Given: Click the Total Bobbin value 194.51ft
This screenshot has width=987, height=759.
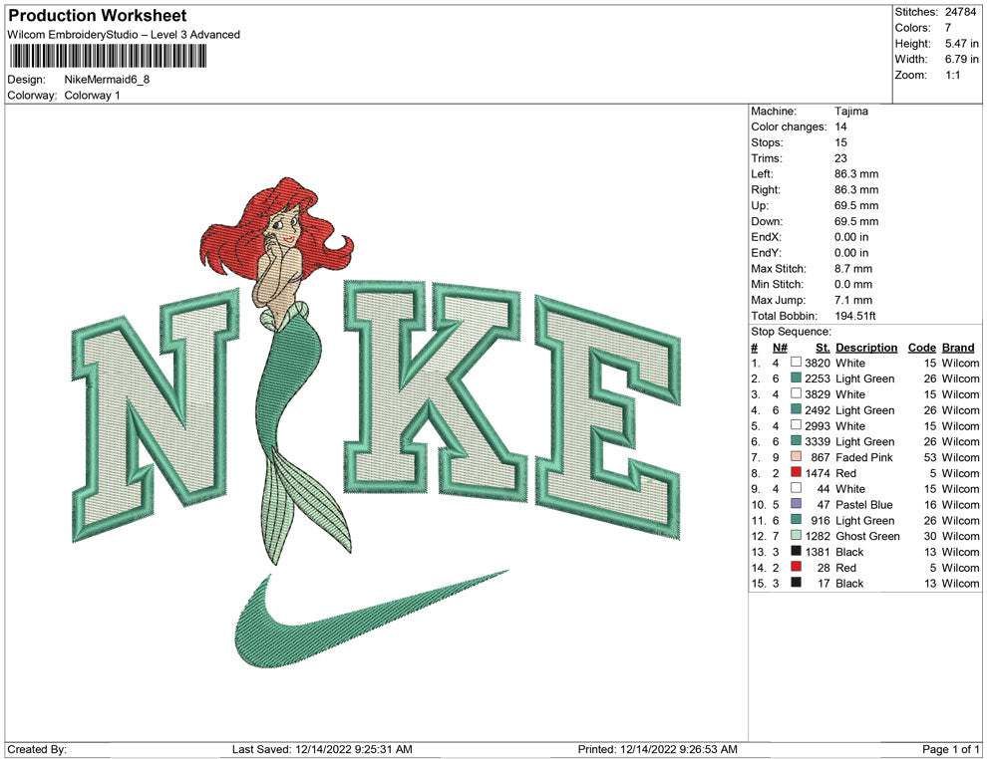Looking at the screenshot, I should (854, 316).
